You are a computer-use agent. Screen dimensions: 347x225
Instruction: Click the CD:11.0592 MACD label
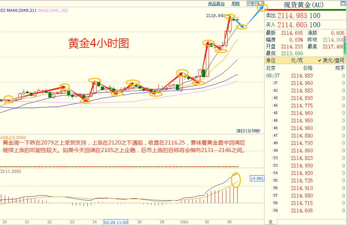coord(11,171)
